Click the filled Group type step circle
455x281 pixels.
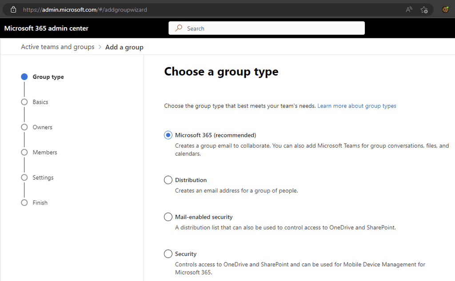(24, 76)
